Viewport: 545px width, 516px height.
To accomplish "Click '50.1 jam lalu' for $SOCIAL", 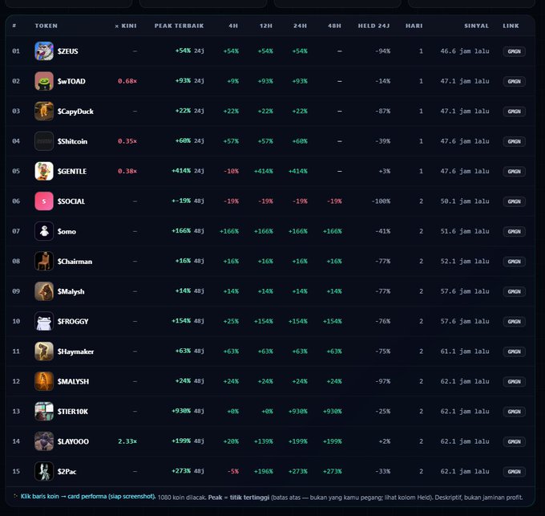I will pos(465,201).
